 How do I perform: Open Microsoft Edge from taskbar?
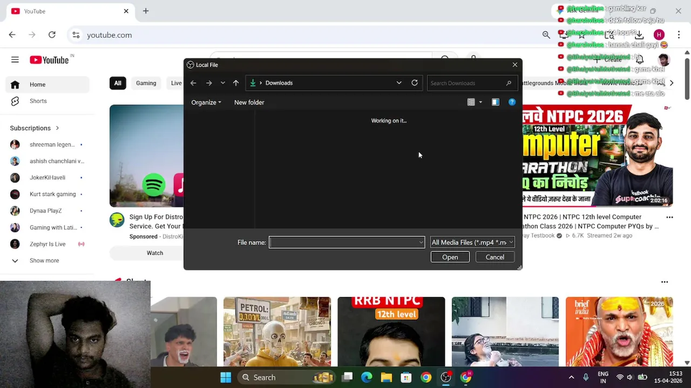point(367,377)
